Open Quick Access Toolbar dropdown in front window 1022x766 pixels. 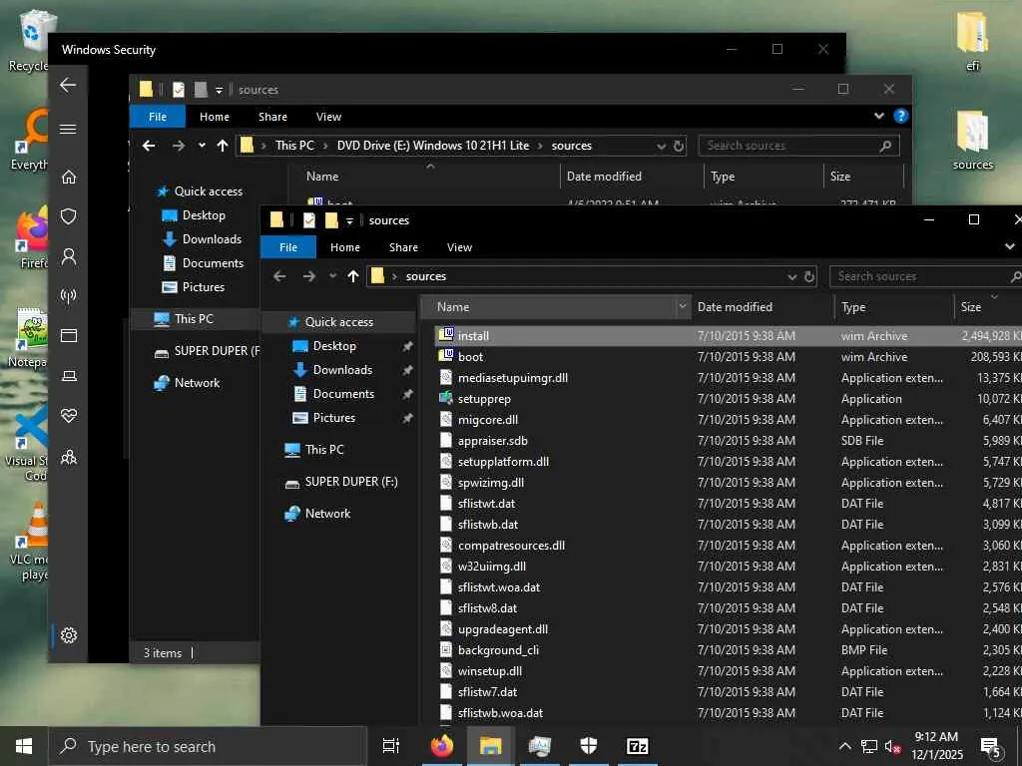[x=349, y=220]
